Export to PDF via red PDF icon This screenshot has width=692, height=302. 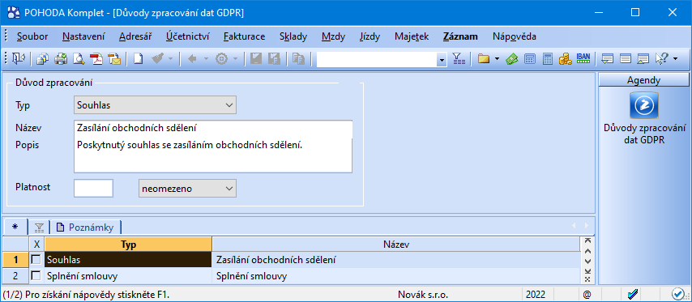click(96, 59)
